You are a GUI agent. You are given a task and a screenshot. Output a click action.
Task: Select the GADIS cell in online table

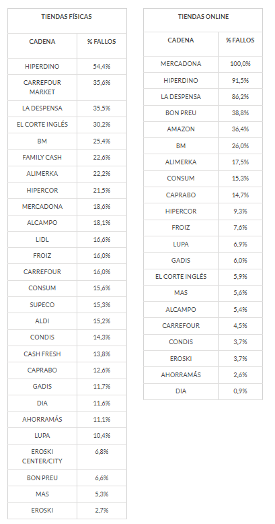point(181,261)
